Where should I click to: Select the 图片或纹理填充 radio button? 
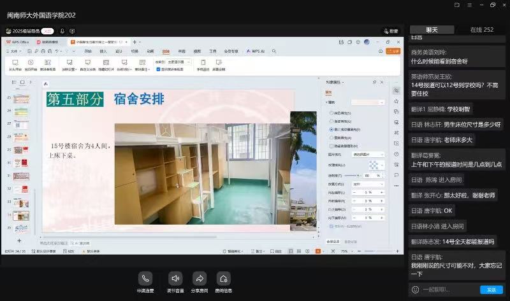pyautogui.click(x=331, y=129)
